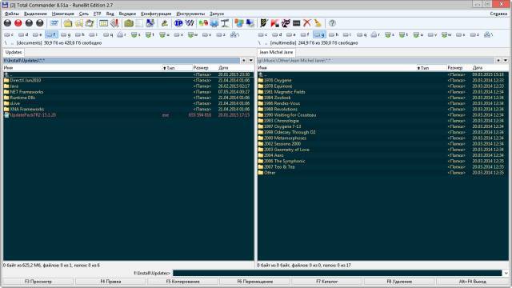
Task: Click the blue W toolbar icon
Action: (190, 23)
